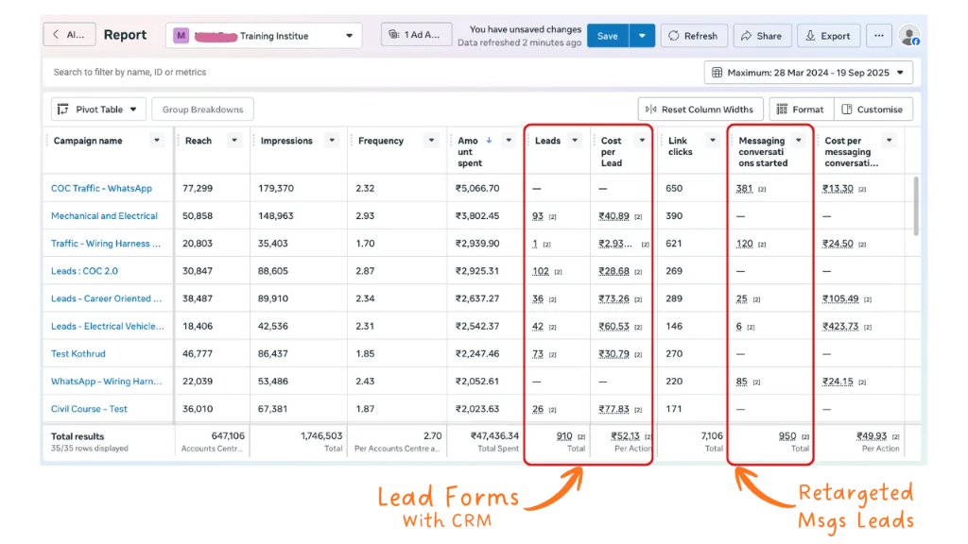Open Reach column menu arrow

234,141
